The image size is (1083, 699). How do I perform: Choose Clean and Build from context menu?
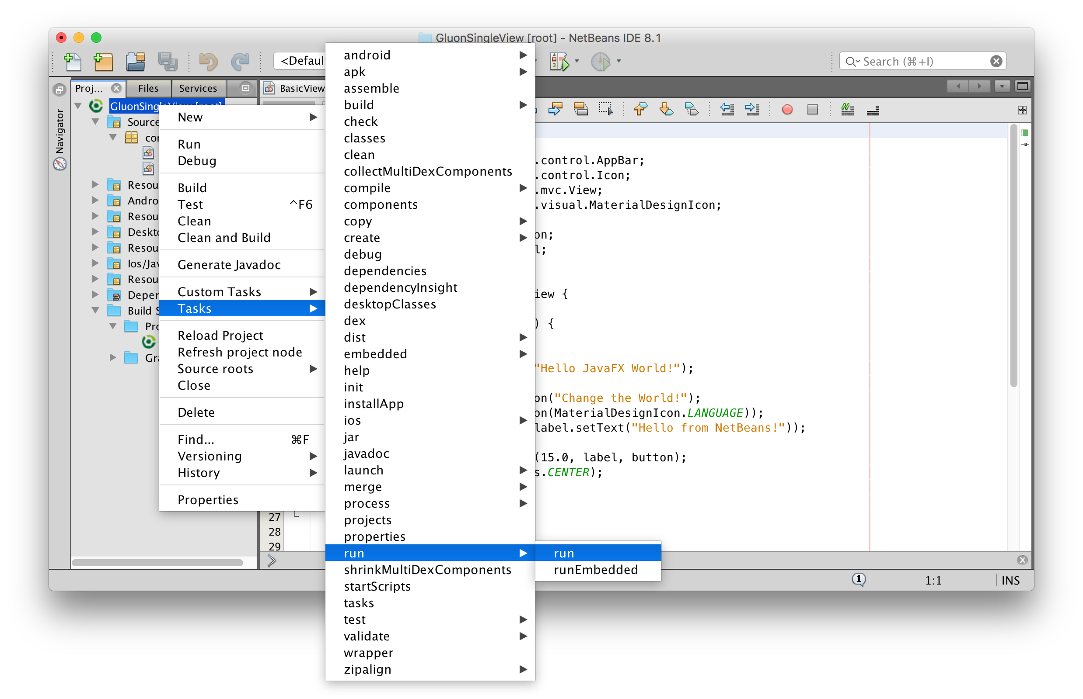242,237
